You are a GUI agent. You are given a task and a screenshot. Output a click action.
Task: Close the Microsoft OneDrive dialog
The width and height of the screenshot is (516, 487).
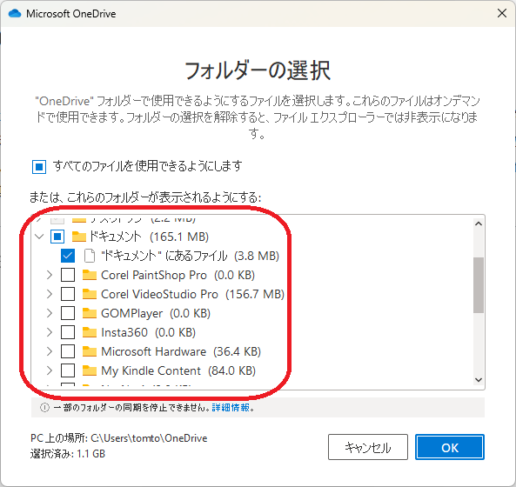(x=502, y=14)
